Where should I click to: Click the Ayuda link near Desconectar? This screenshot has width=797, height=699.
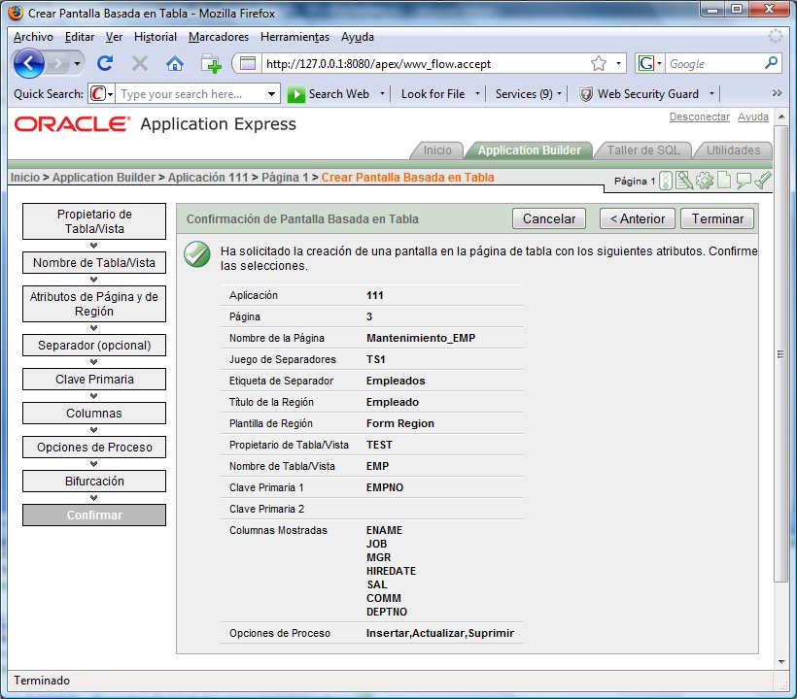[x=753, y=116]
